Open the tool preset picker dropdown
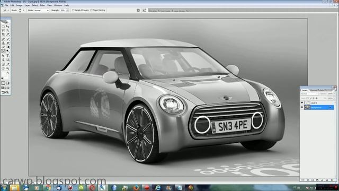 click(8, 10)
